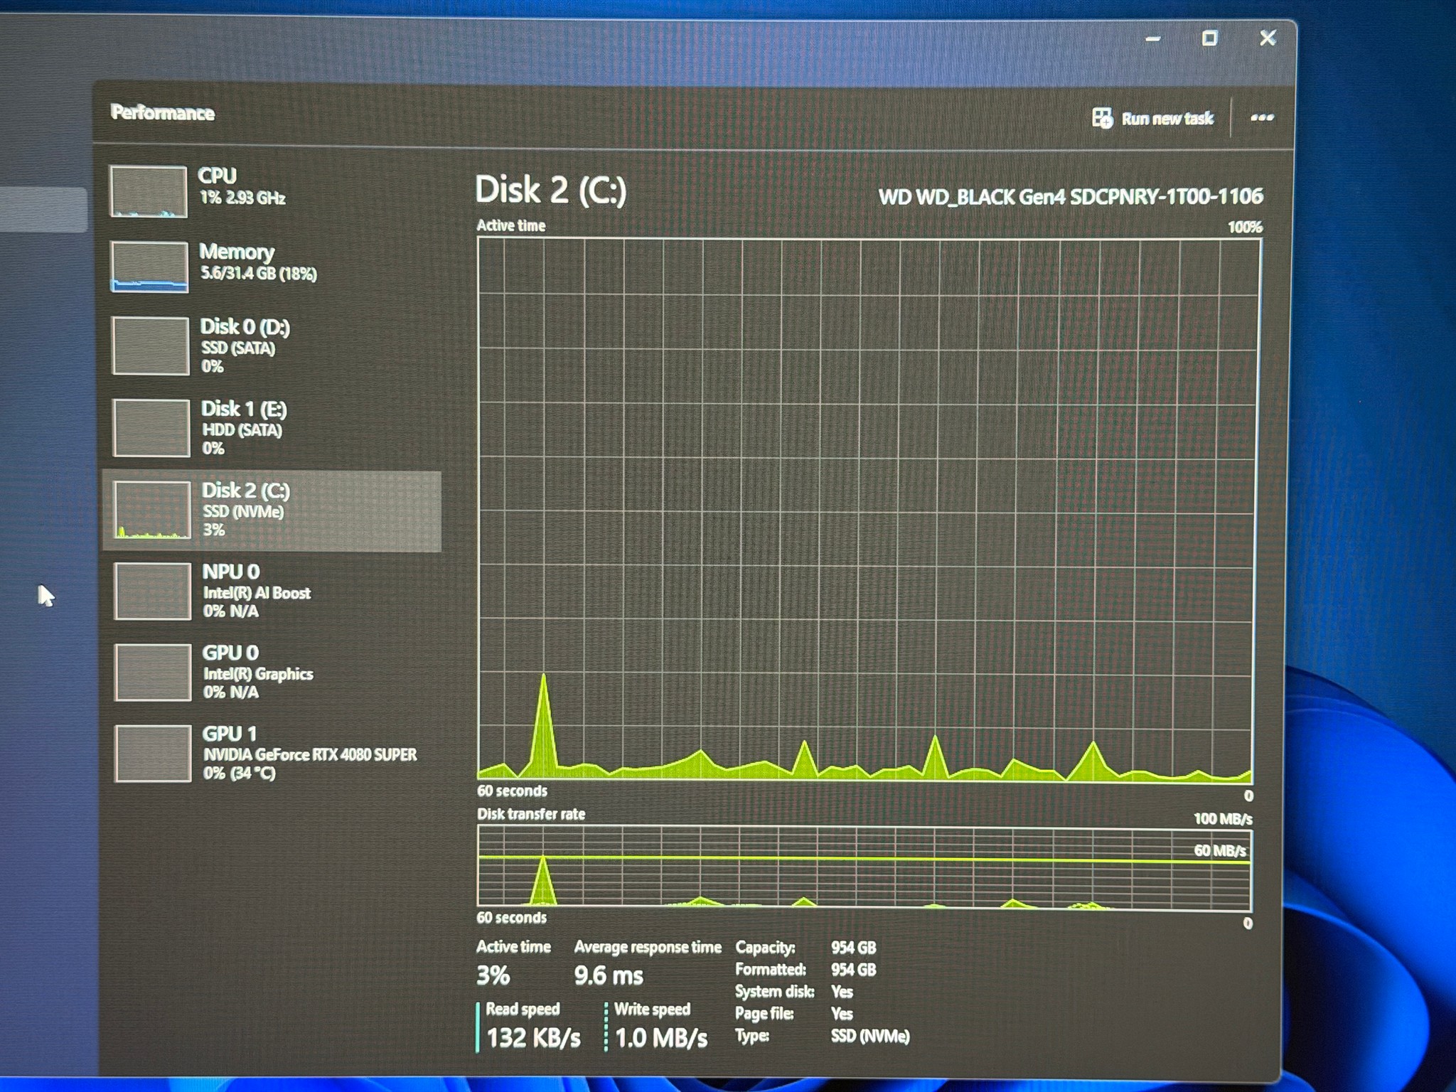The width and height of the screenshot is (1456, 1092).
Task: Click the Run new task icon
Action: [x=1102, y=118]
